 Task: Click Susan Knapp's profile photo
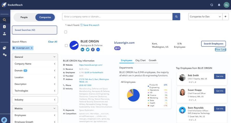click(x=182, y=92)
